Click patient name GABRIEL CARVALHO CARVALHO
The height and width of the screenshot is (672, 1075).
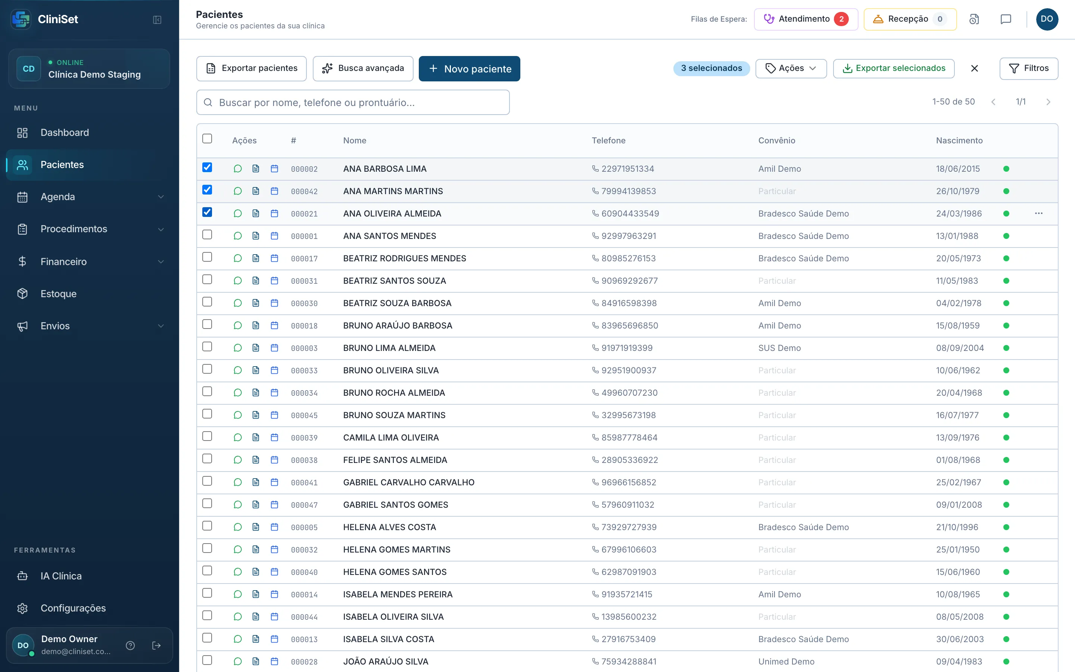click(409, 483)
